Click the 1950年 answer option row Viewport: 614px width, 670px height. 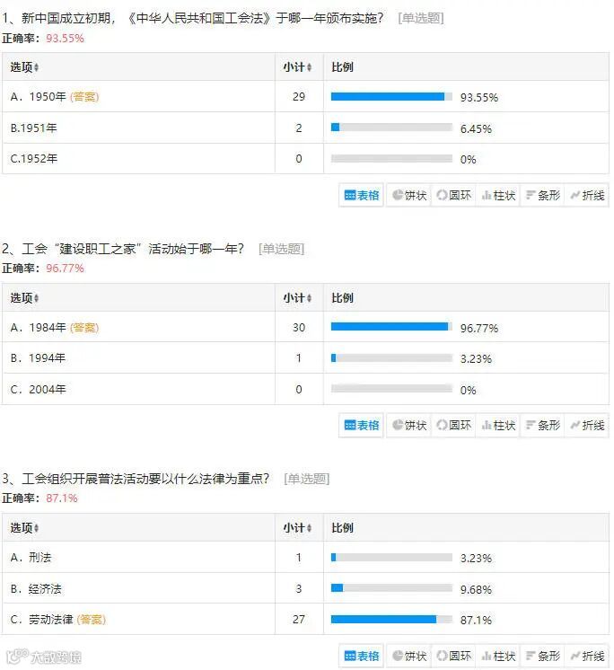pyautogui.click(x=305, y=97)
